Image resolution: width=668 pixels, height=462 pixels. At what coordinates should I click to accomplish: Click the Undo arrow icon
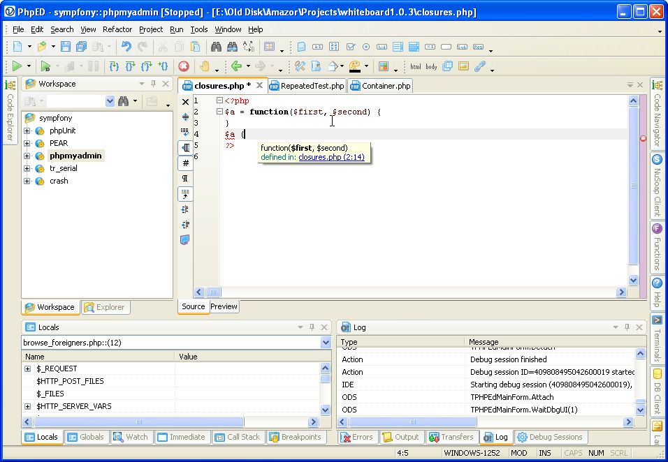coord(126,46)
